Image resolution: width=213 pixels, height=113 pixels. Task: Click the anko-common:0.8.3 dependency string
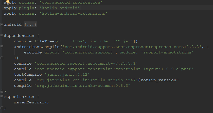(82, 86)
